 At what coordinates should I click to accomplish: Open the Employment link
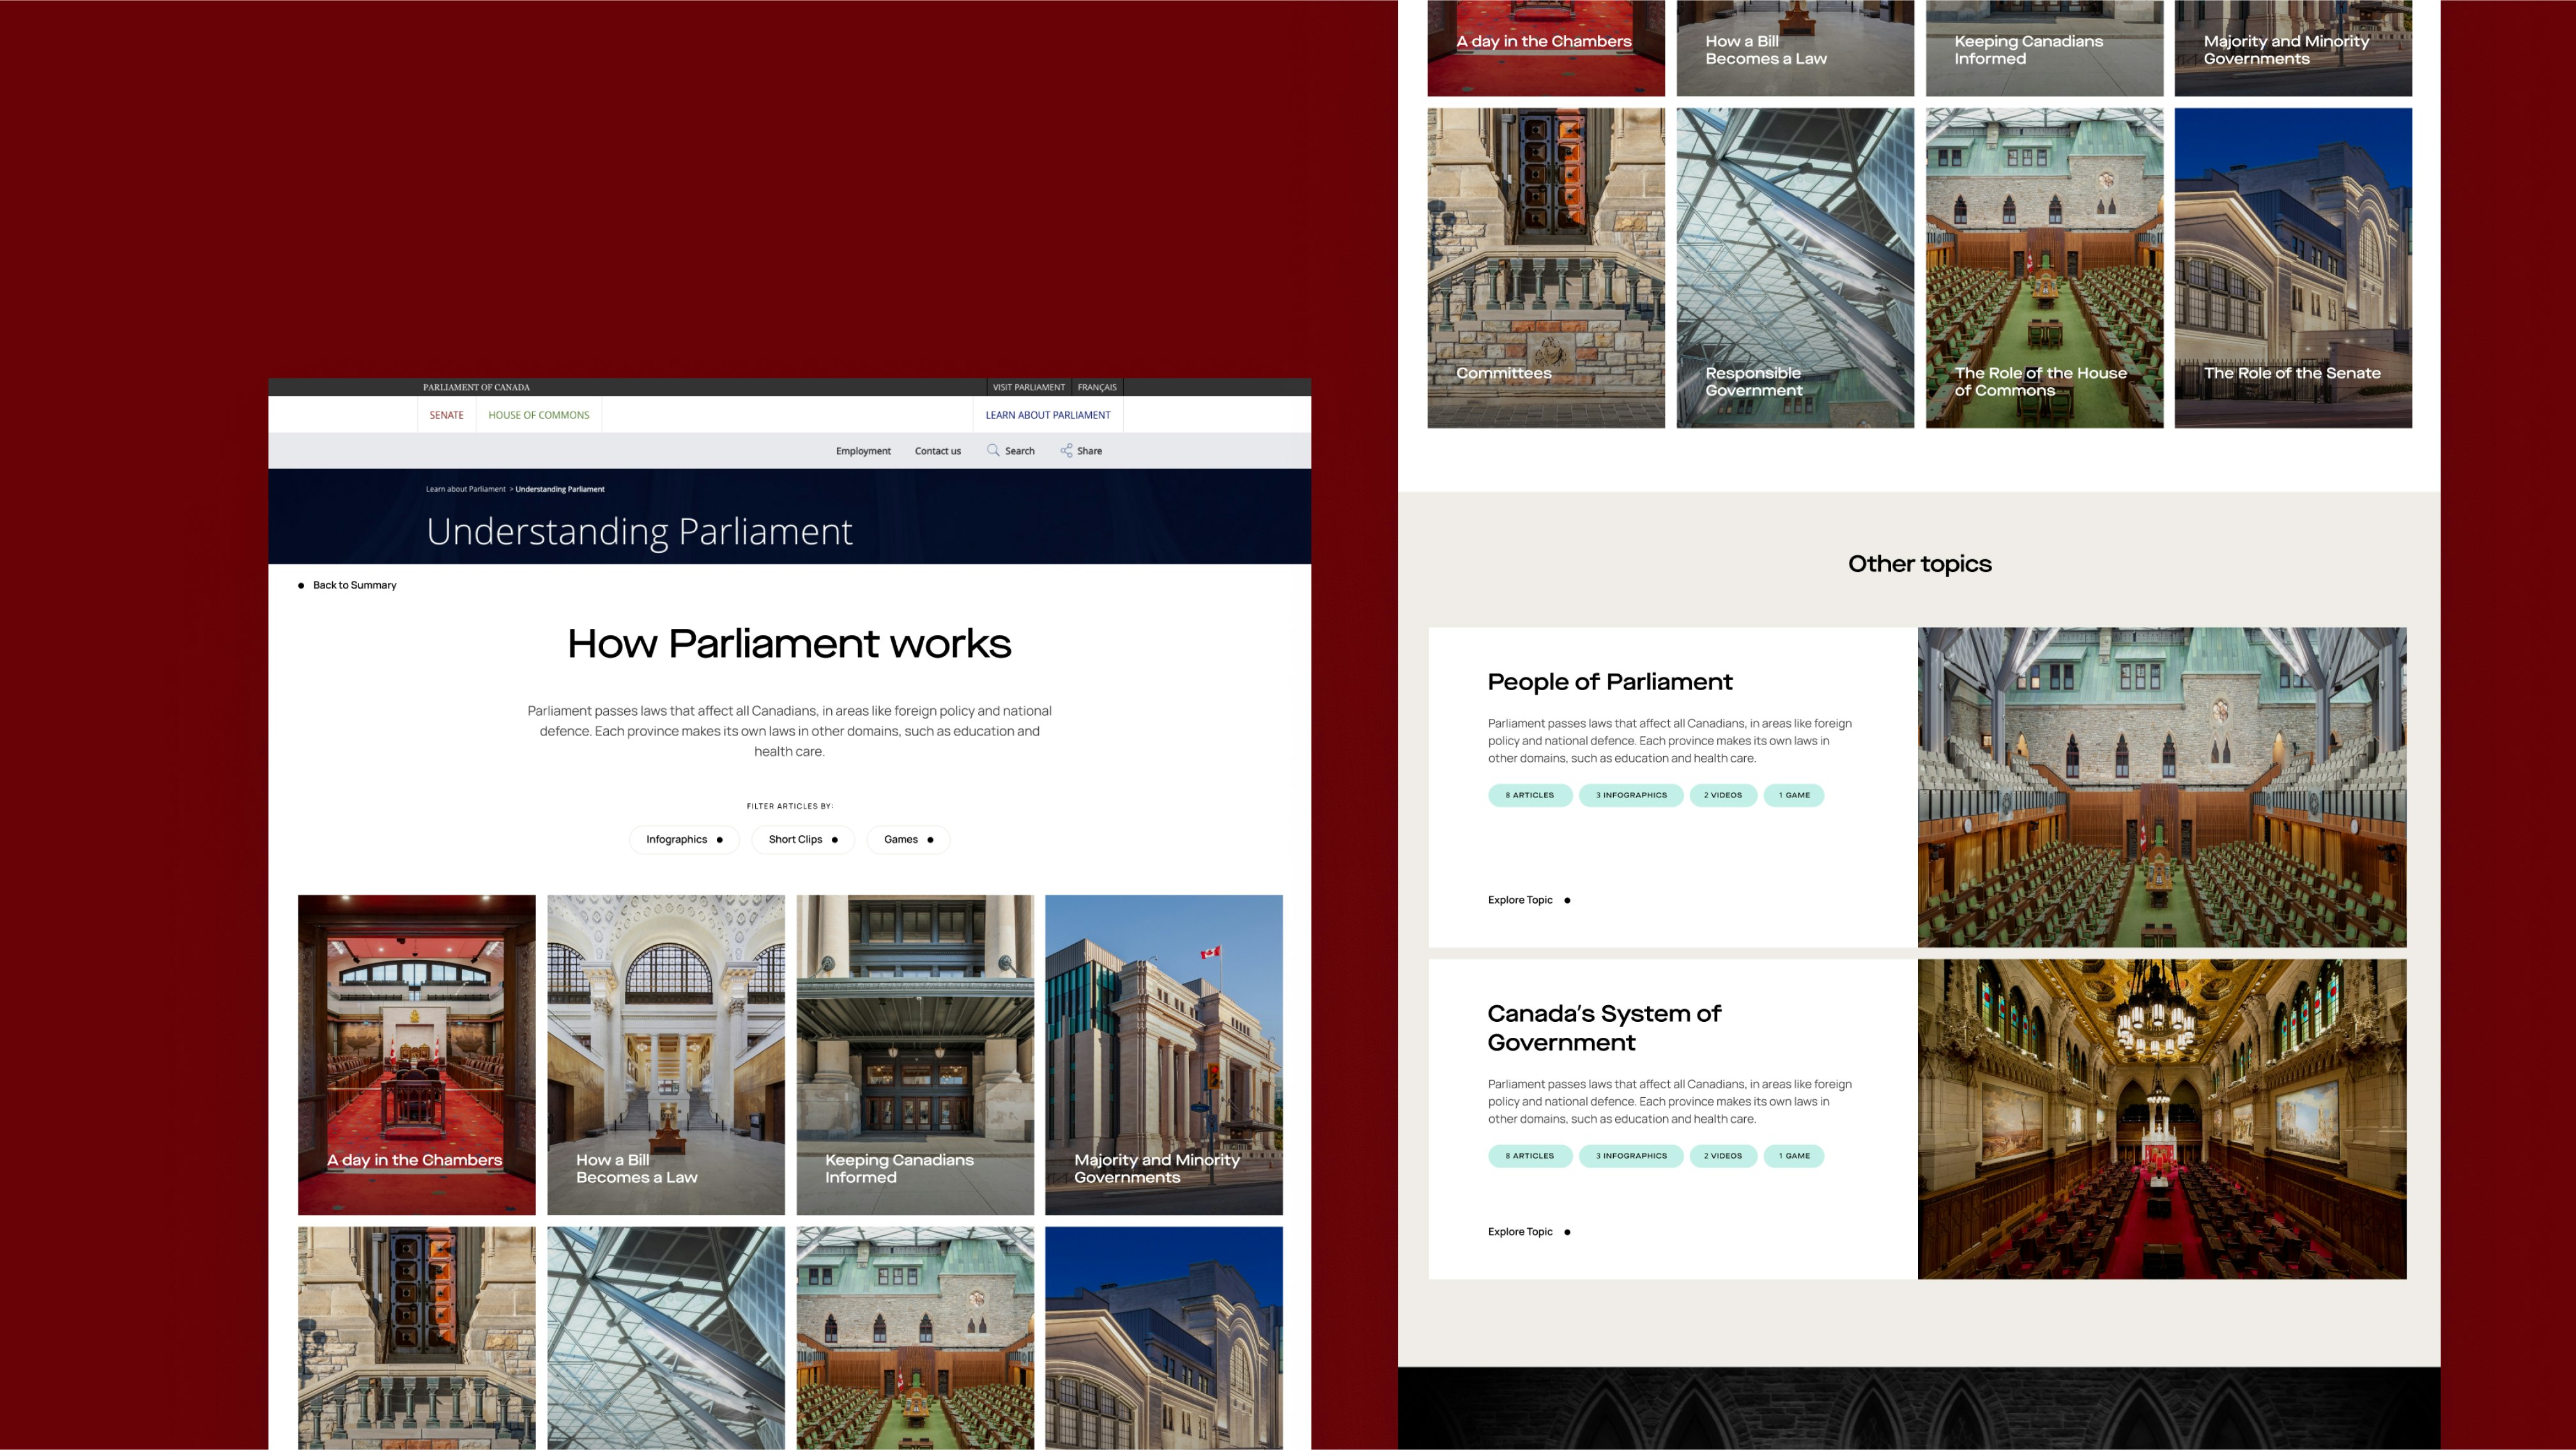pyautogui.click(x=863, y=451)
